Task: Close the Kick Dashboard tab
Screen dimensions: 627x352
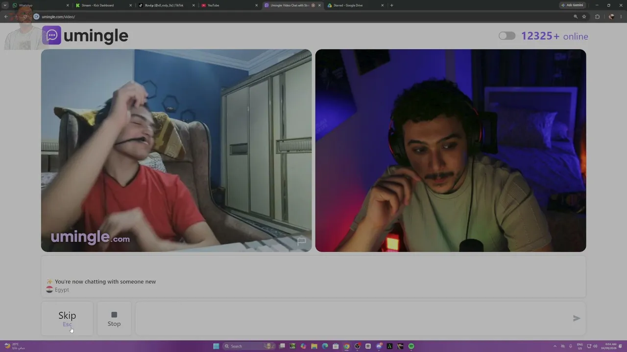Action: 131,5
